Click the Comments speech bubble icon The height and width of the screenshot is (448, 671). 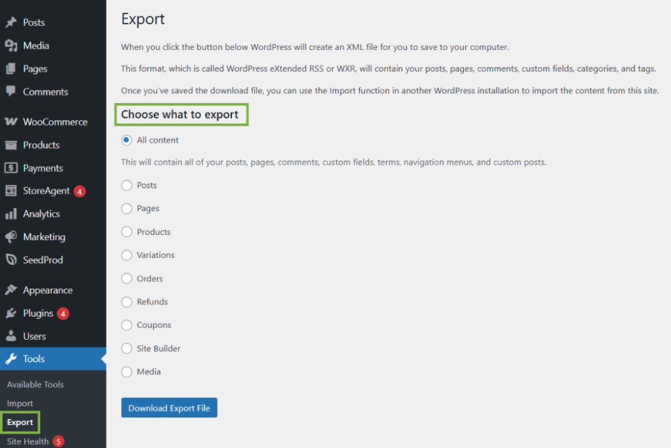(11, 92)
